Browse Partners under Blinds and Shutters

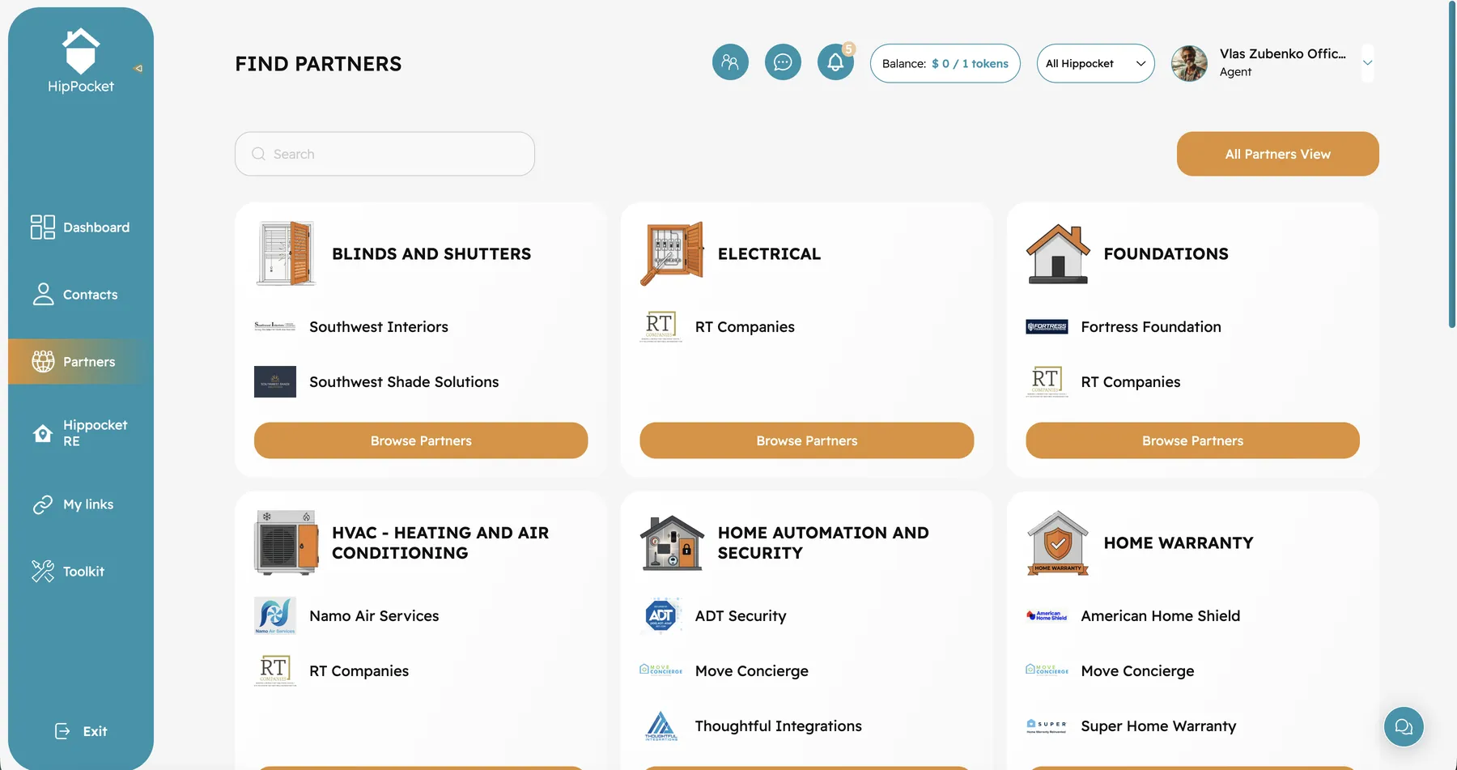coord(421,440)
